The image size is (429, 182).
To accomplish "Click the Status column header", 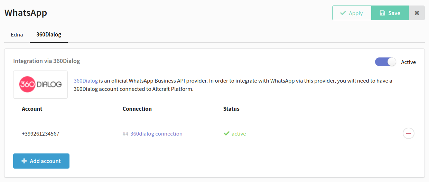I will coord(231,109).
